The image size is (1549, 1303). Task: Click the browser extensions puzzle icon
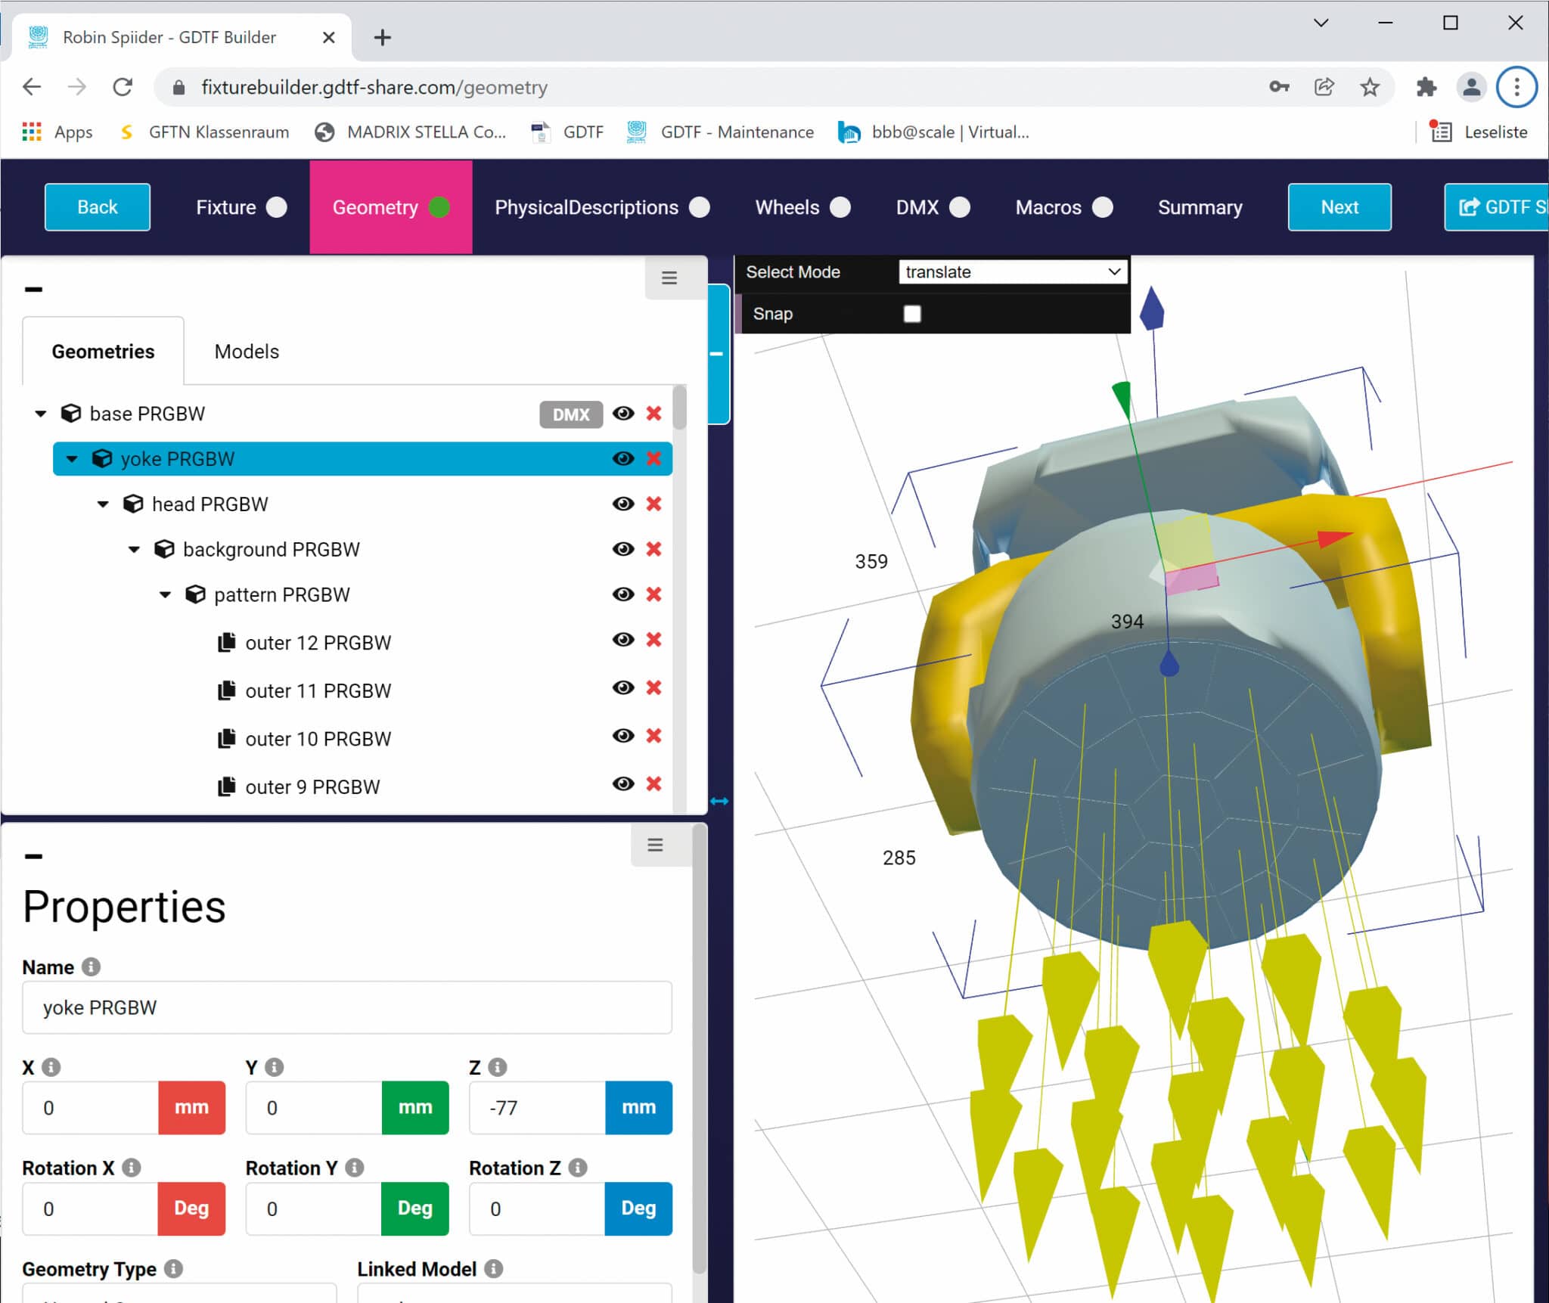[x=1426, y=87]
